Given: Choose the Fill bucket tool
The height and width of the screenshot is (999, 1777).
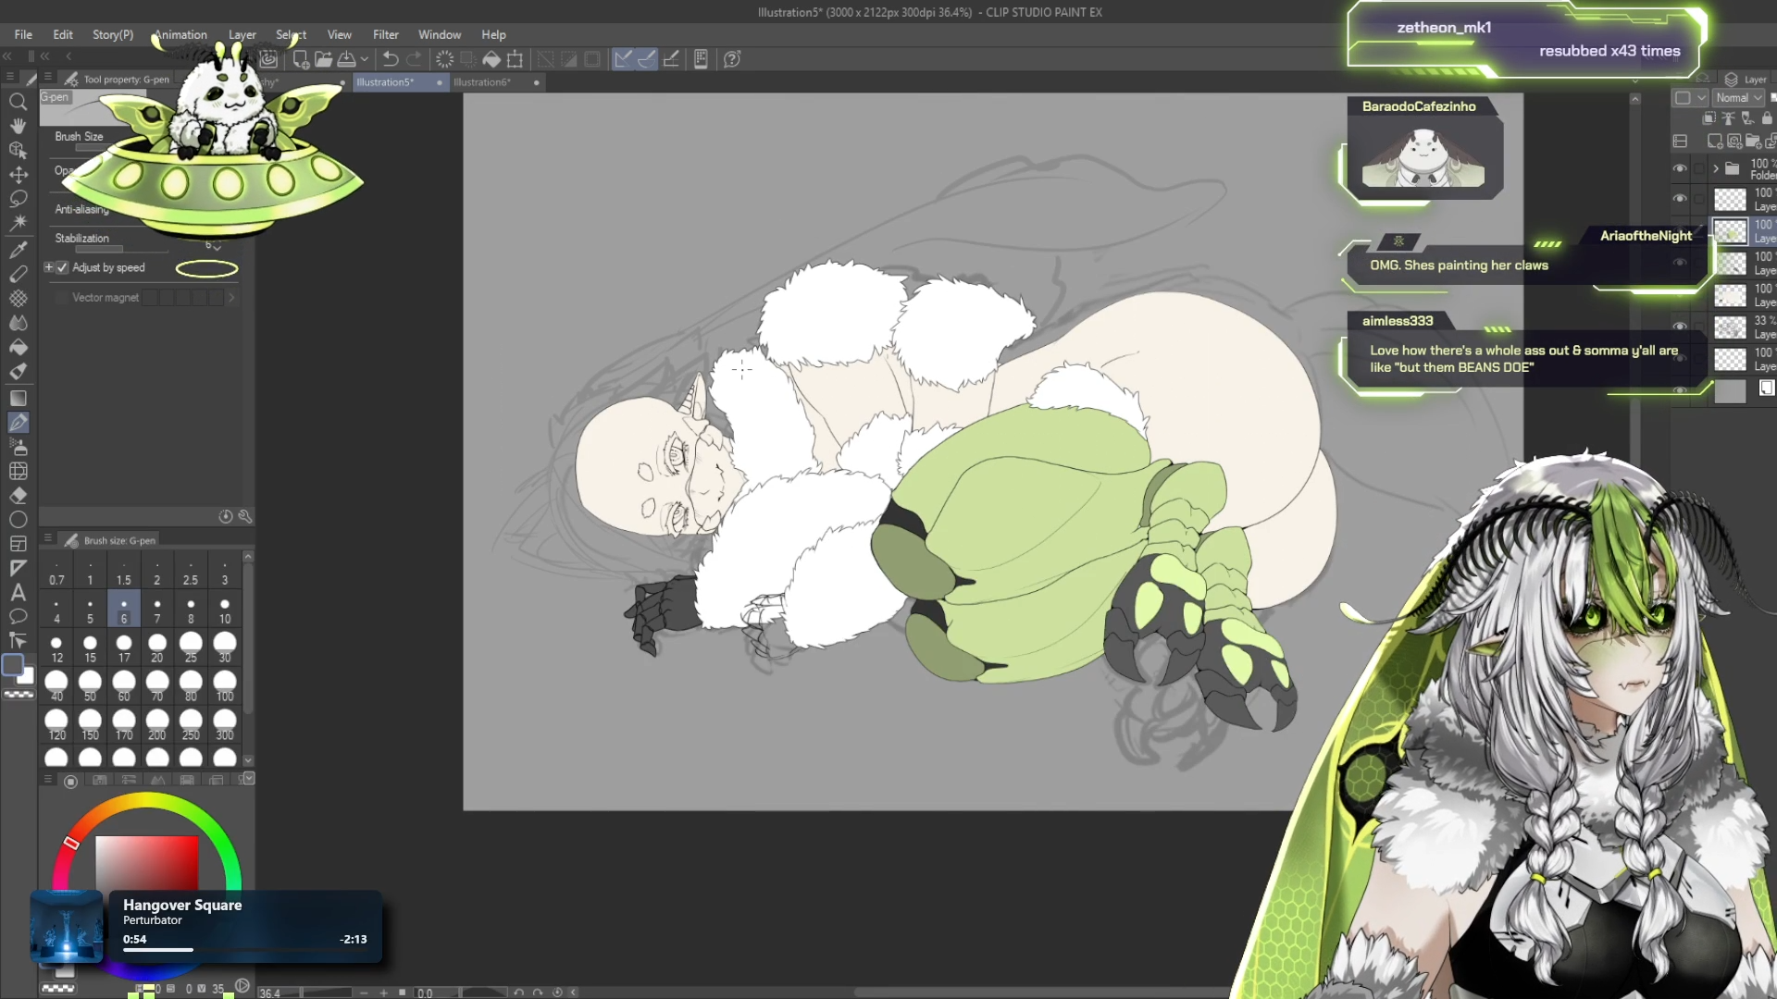Looking at the screenshot, I should pyautogui.click(x=18, y=348).
